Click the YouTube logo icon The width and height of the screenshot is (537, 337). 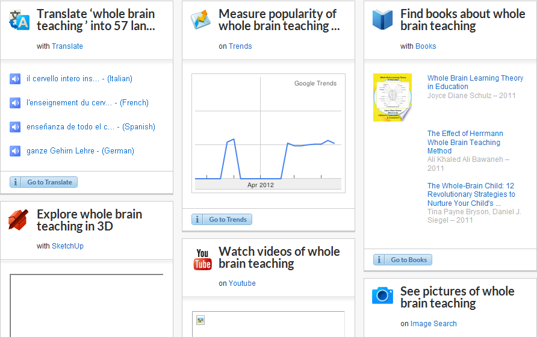pos(202,259)
